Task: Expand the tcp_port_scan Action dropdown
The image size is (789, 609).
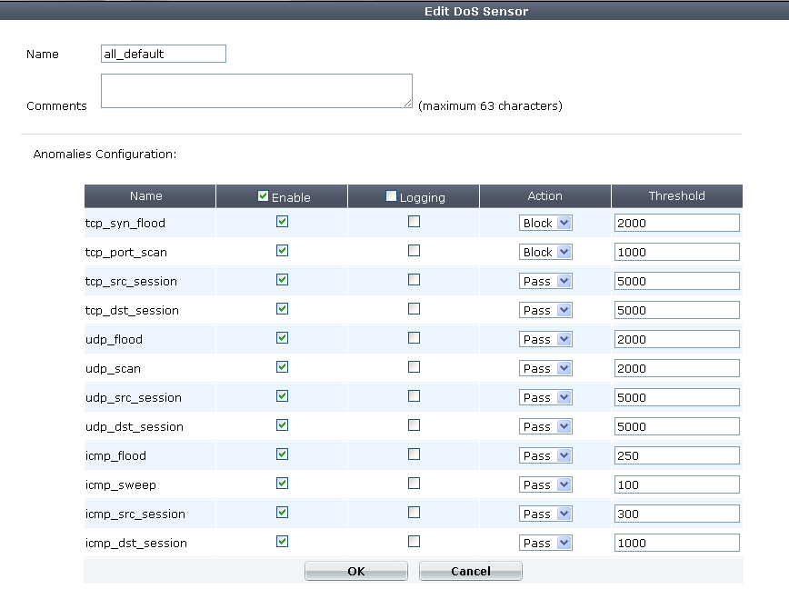Action: [545, 252]
